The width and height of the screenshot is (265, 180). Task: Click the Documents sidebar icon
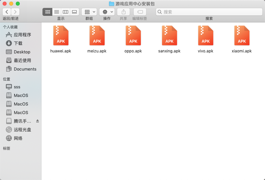pos(9,69)
